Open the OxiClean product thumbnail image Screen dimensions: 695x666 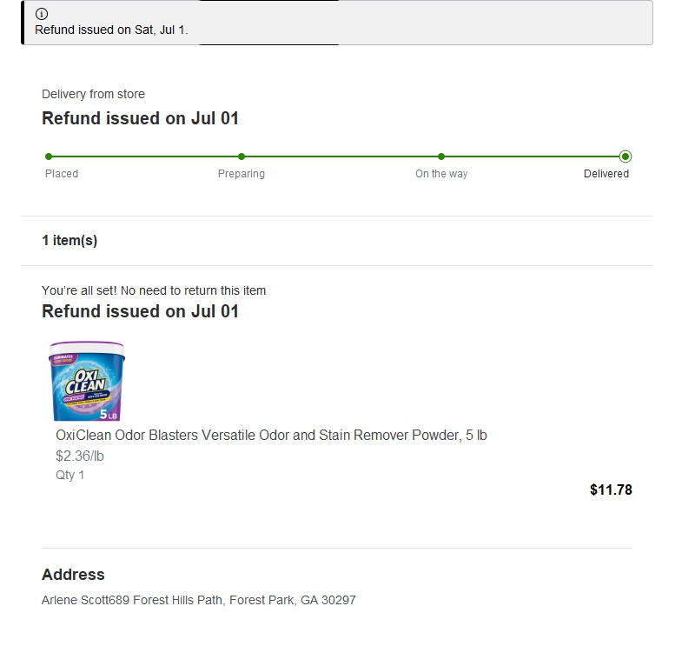[87, 381]
